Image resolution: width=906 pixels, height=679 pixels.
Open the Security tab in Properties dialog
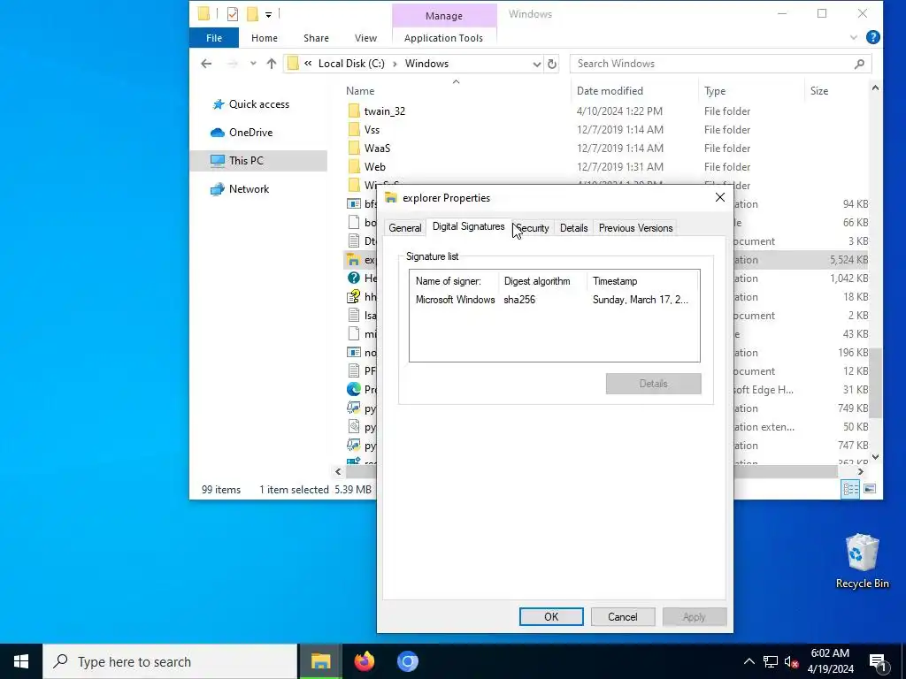(x=532, y=228)
